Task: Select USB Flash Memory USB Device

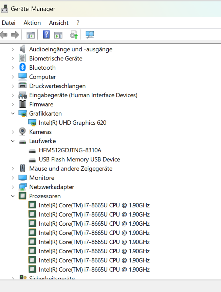Action: pos(79,159)
